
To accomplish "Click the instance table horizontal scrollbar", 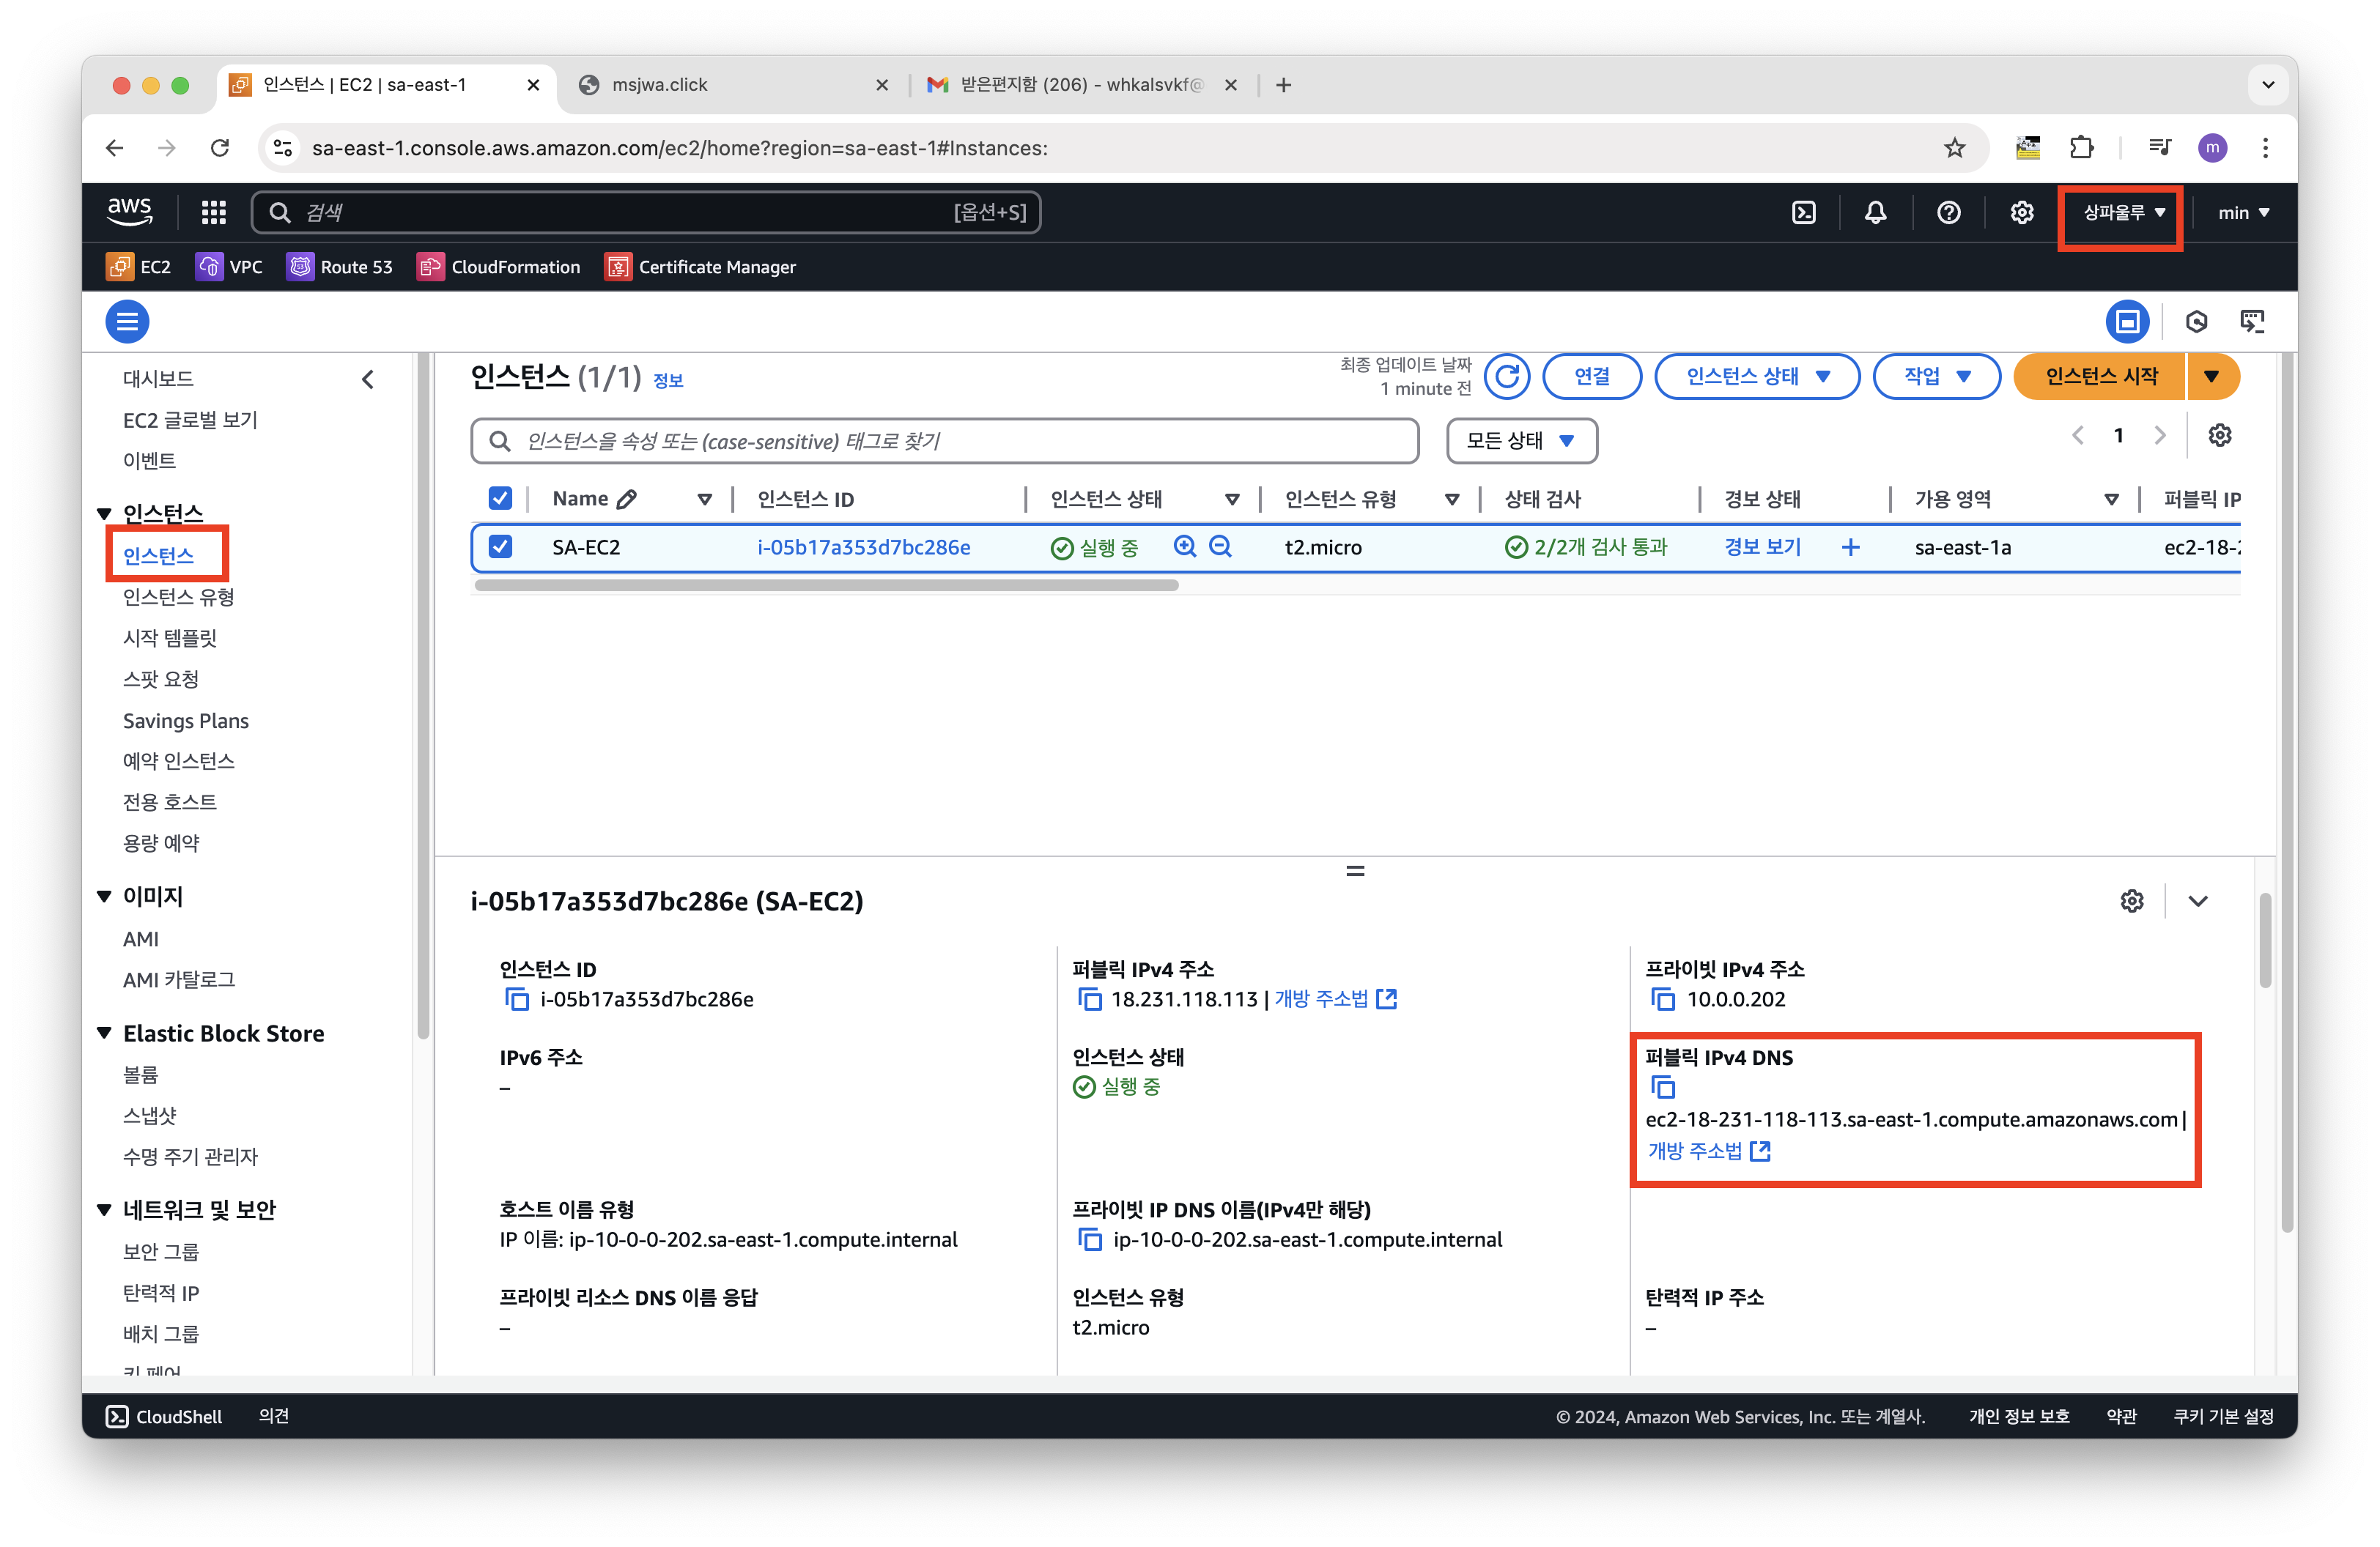I will 826,586.
